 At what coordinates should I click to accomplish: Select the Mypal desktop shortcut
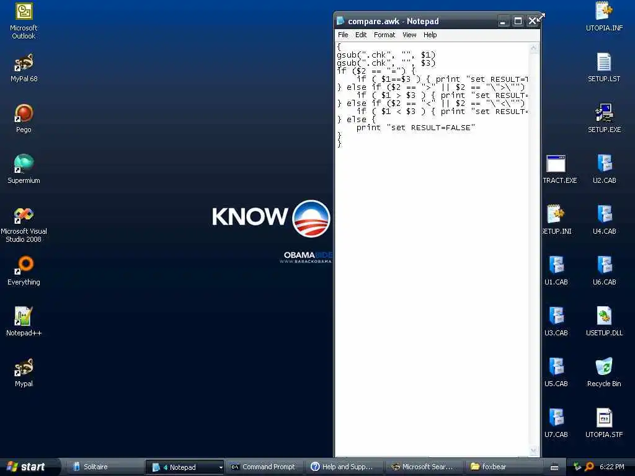[24, 372]
